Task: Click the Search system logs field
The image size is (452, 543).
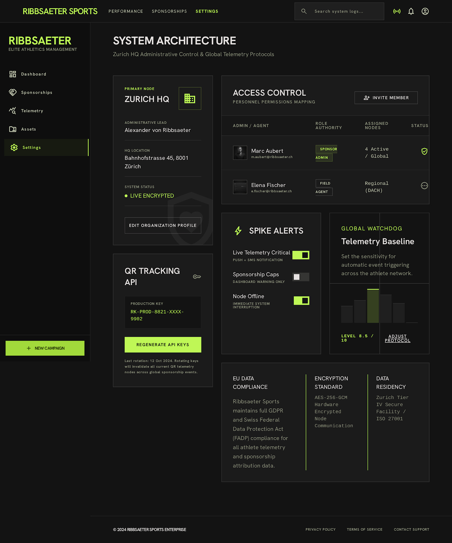Action: tap(339, 11)
